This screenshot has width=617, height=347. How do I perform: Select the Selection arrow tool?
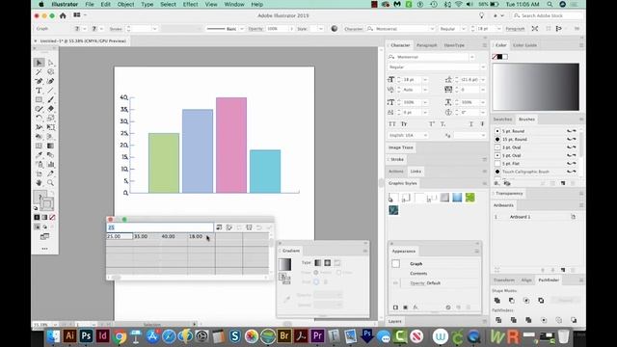click(39, 63)
